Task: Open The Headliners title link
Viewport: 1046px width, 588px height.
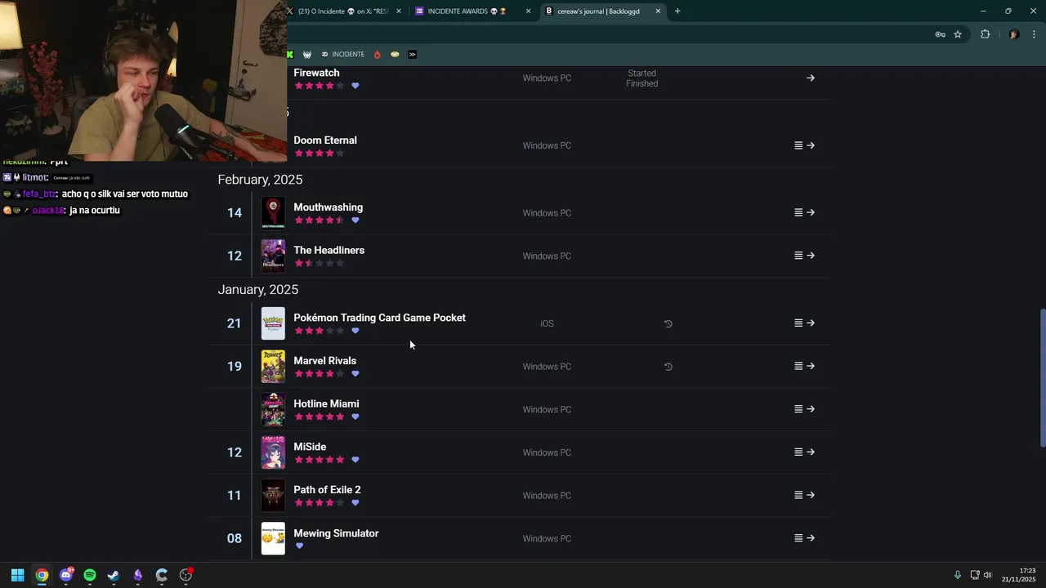Action: (329, 251)
